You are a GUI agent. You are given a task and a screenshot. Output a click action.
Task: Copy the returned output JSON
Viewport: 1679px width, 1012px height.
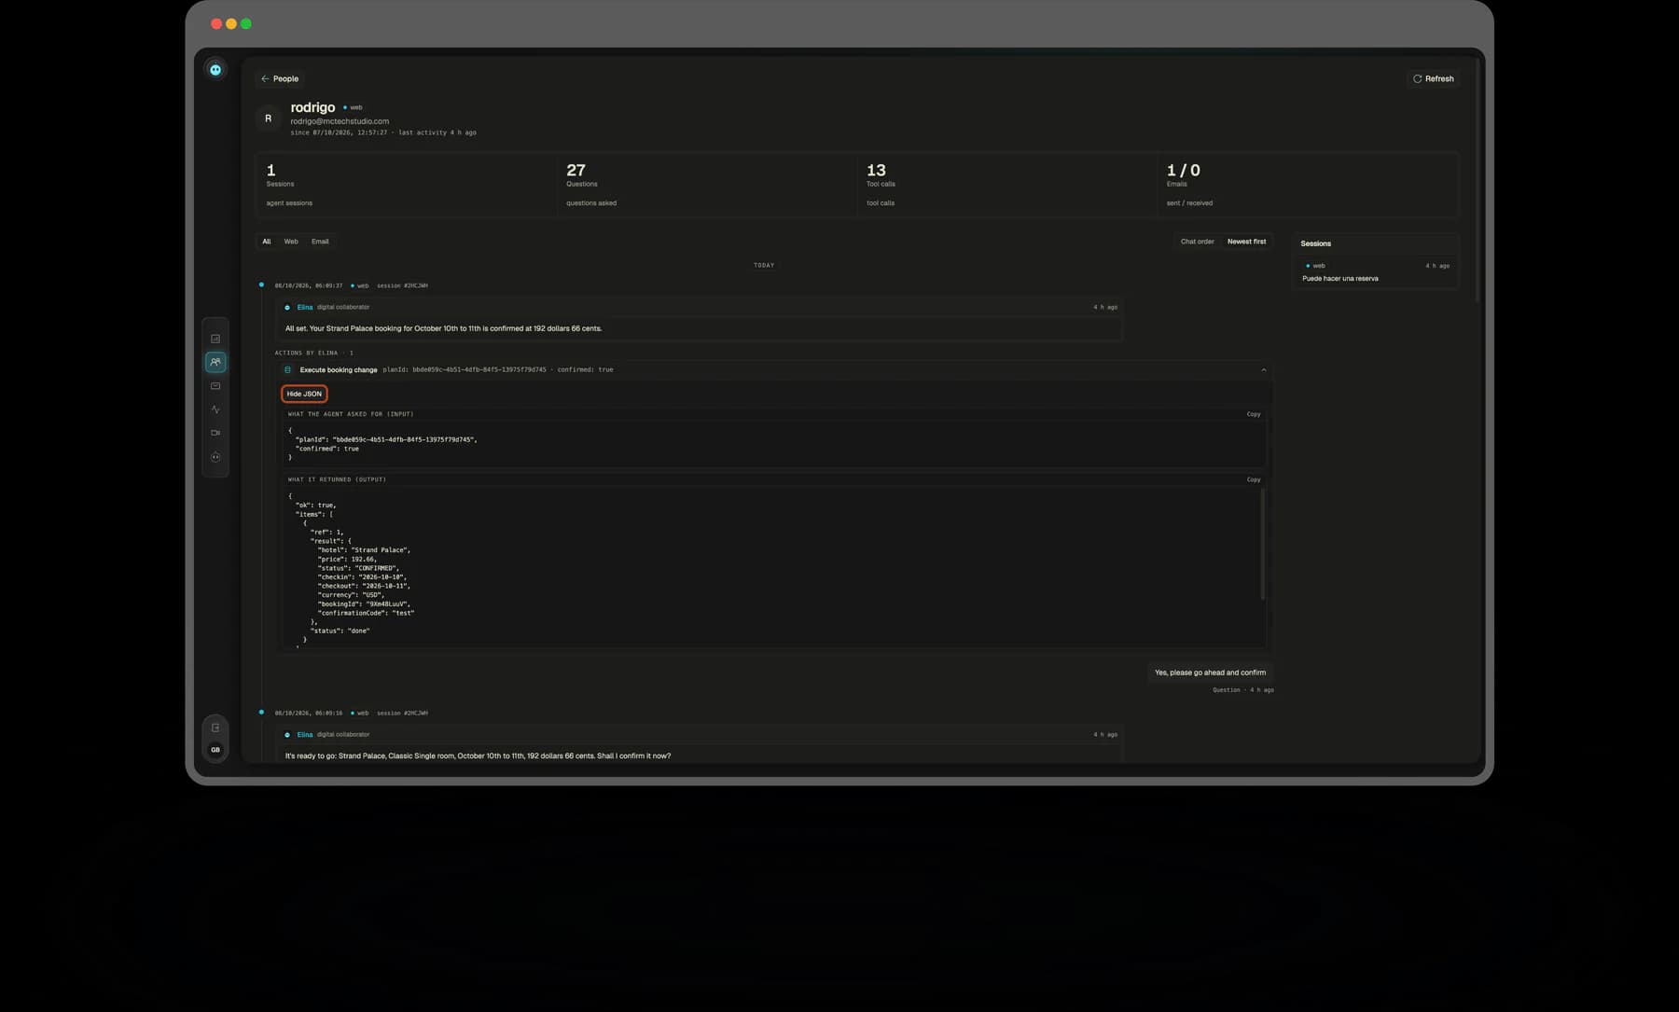[x=1254, y=479]
